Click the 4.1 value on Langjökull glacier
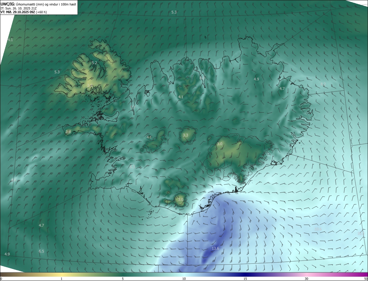Screen dimensions: 368x281 (149, 137)
